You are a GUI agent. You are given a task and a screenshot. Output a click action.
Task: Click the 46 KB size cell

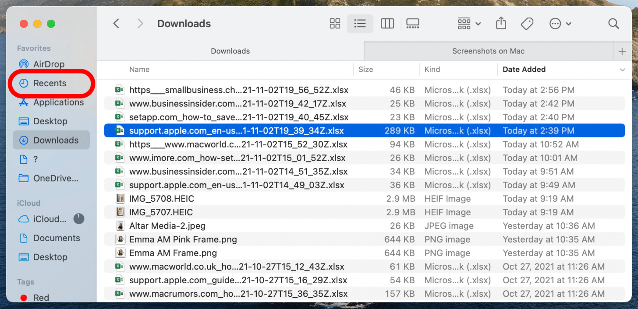402,90
